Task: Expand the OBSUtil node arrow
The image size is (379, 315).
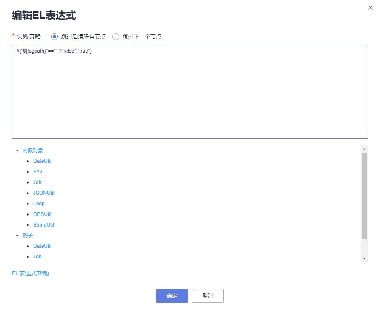Action: 28,214
